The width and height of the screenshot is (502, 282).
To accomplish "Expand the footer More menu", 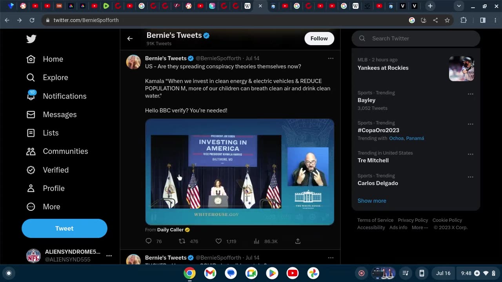I will click(420, 228).
